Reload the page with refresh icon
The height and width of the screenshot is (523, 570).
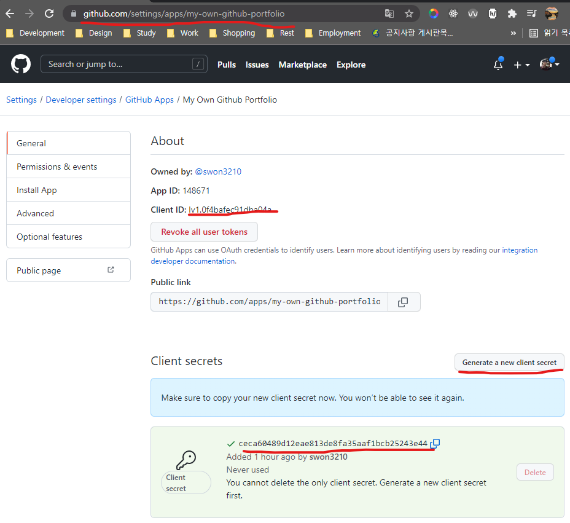pos(49,14)
